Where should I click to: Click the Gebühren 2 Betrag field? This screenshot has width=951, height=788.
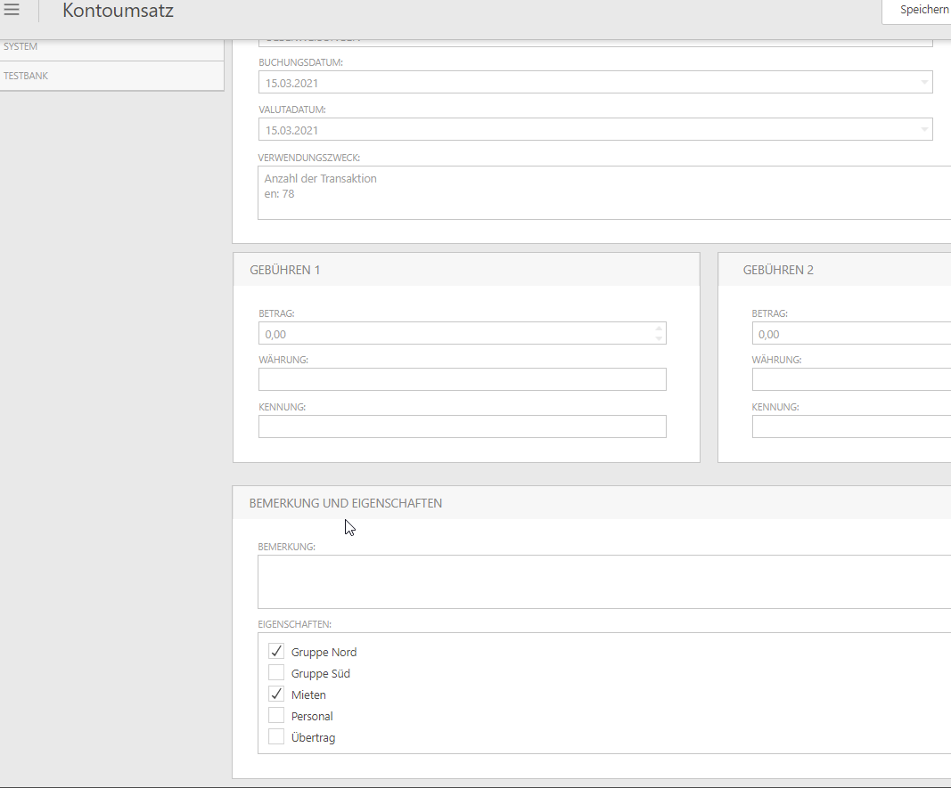(x=850, y=333)
